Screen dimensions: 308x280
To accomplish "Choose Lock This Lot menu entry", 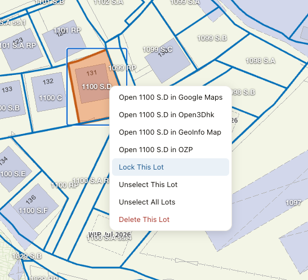I will point(171,167).
